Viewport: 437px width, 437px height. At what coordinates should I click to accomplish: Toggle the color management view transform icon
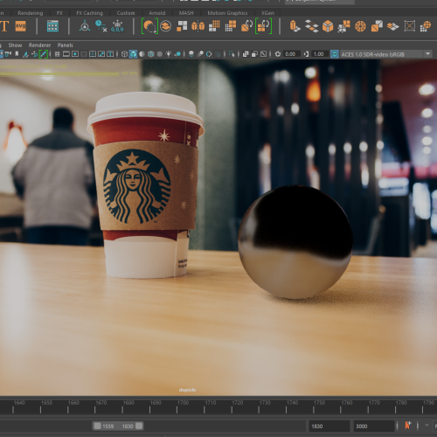coord(335,54)
